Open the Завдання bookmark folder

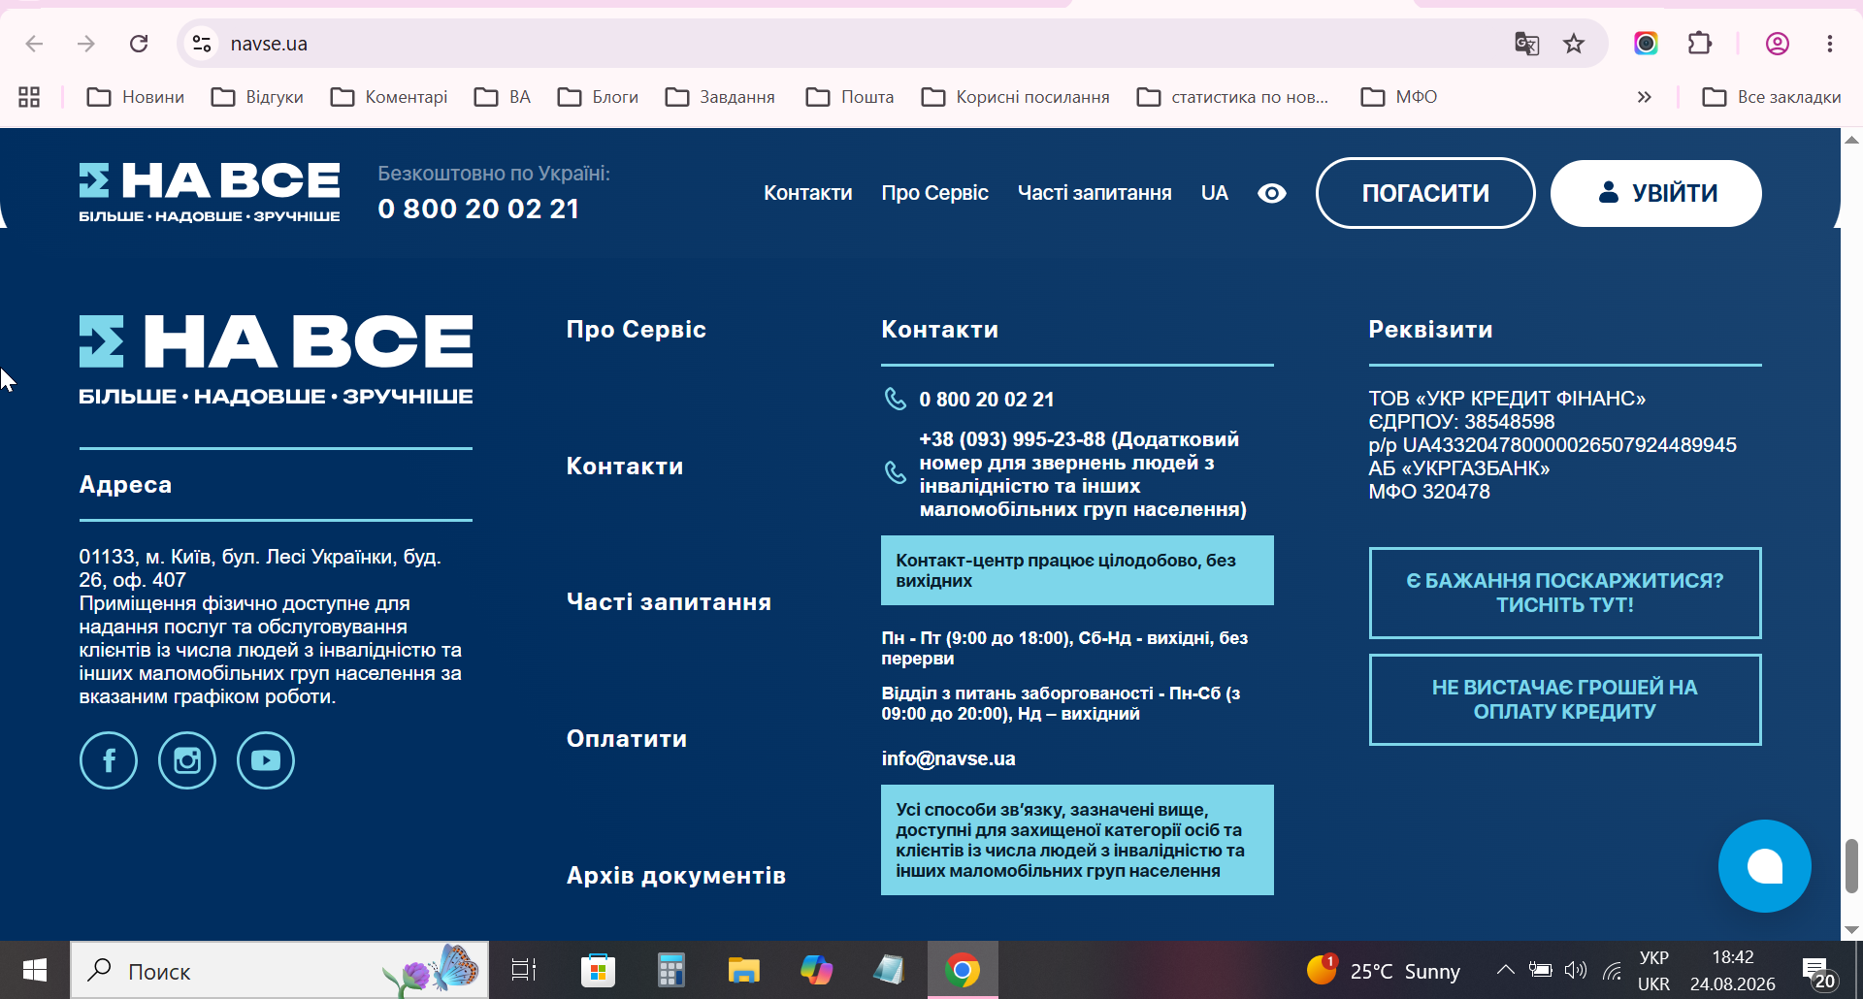720,97
